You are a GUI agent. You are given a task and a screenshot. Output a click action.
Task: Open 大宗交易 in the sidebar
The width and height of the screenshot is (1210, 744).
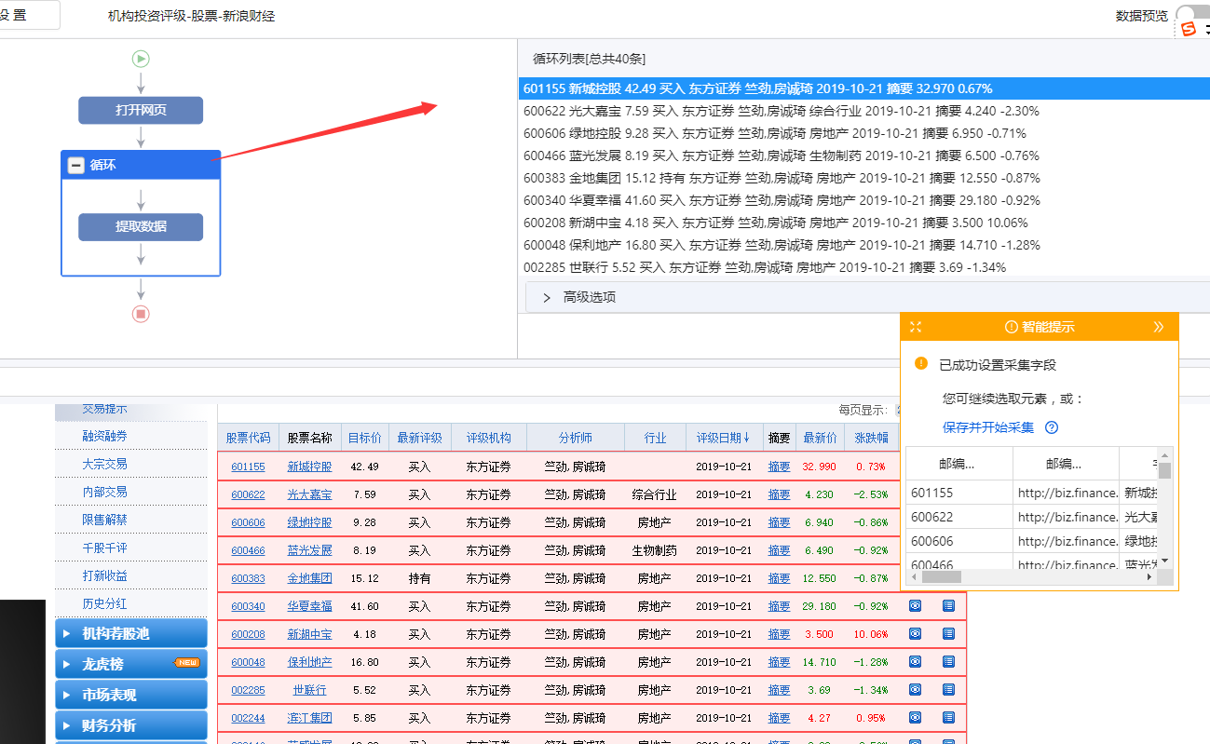[104, 464]
